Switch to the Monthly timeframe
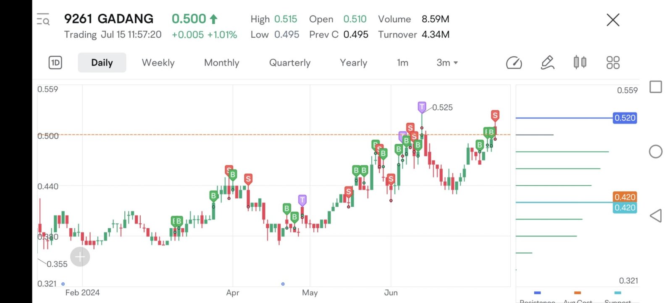Screen dimensions: 672x303 (222, 63)
